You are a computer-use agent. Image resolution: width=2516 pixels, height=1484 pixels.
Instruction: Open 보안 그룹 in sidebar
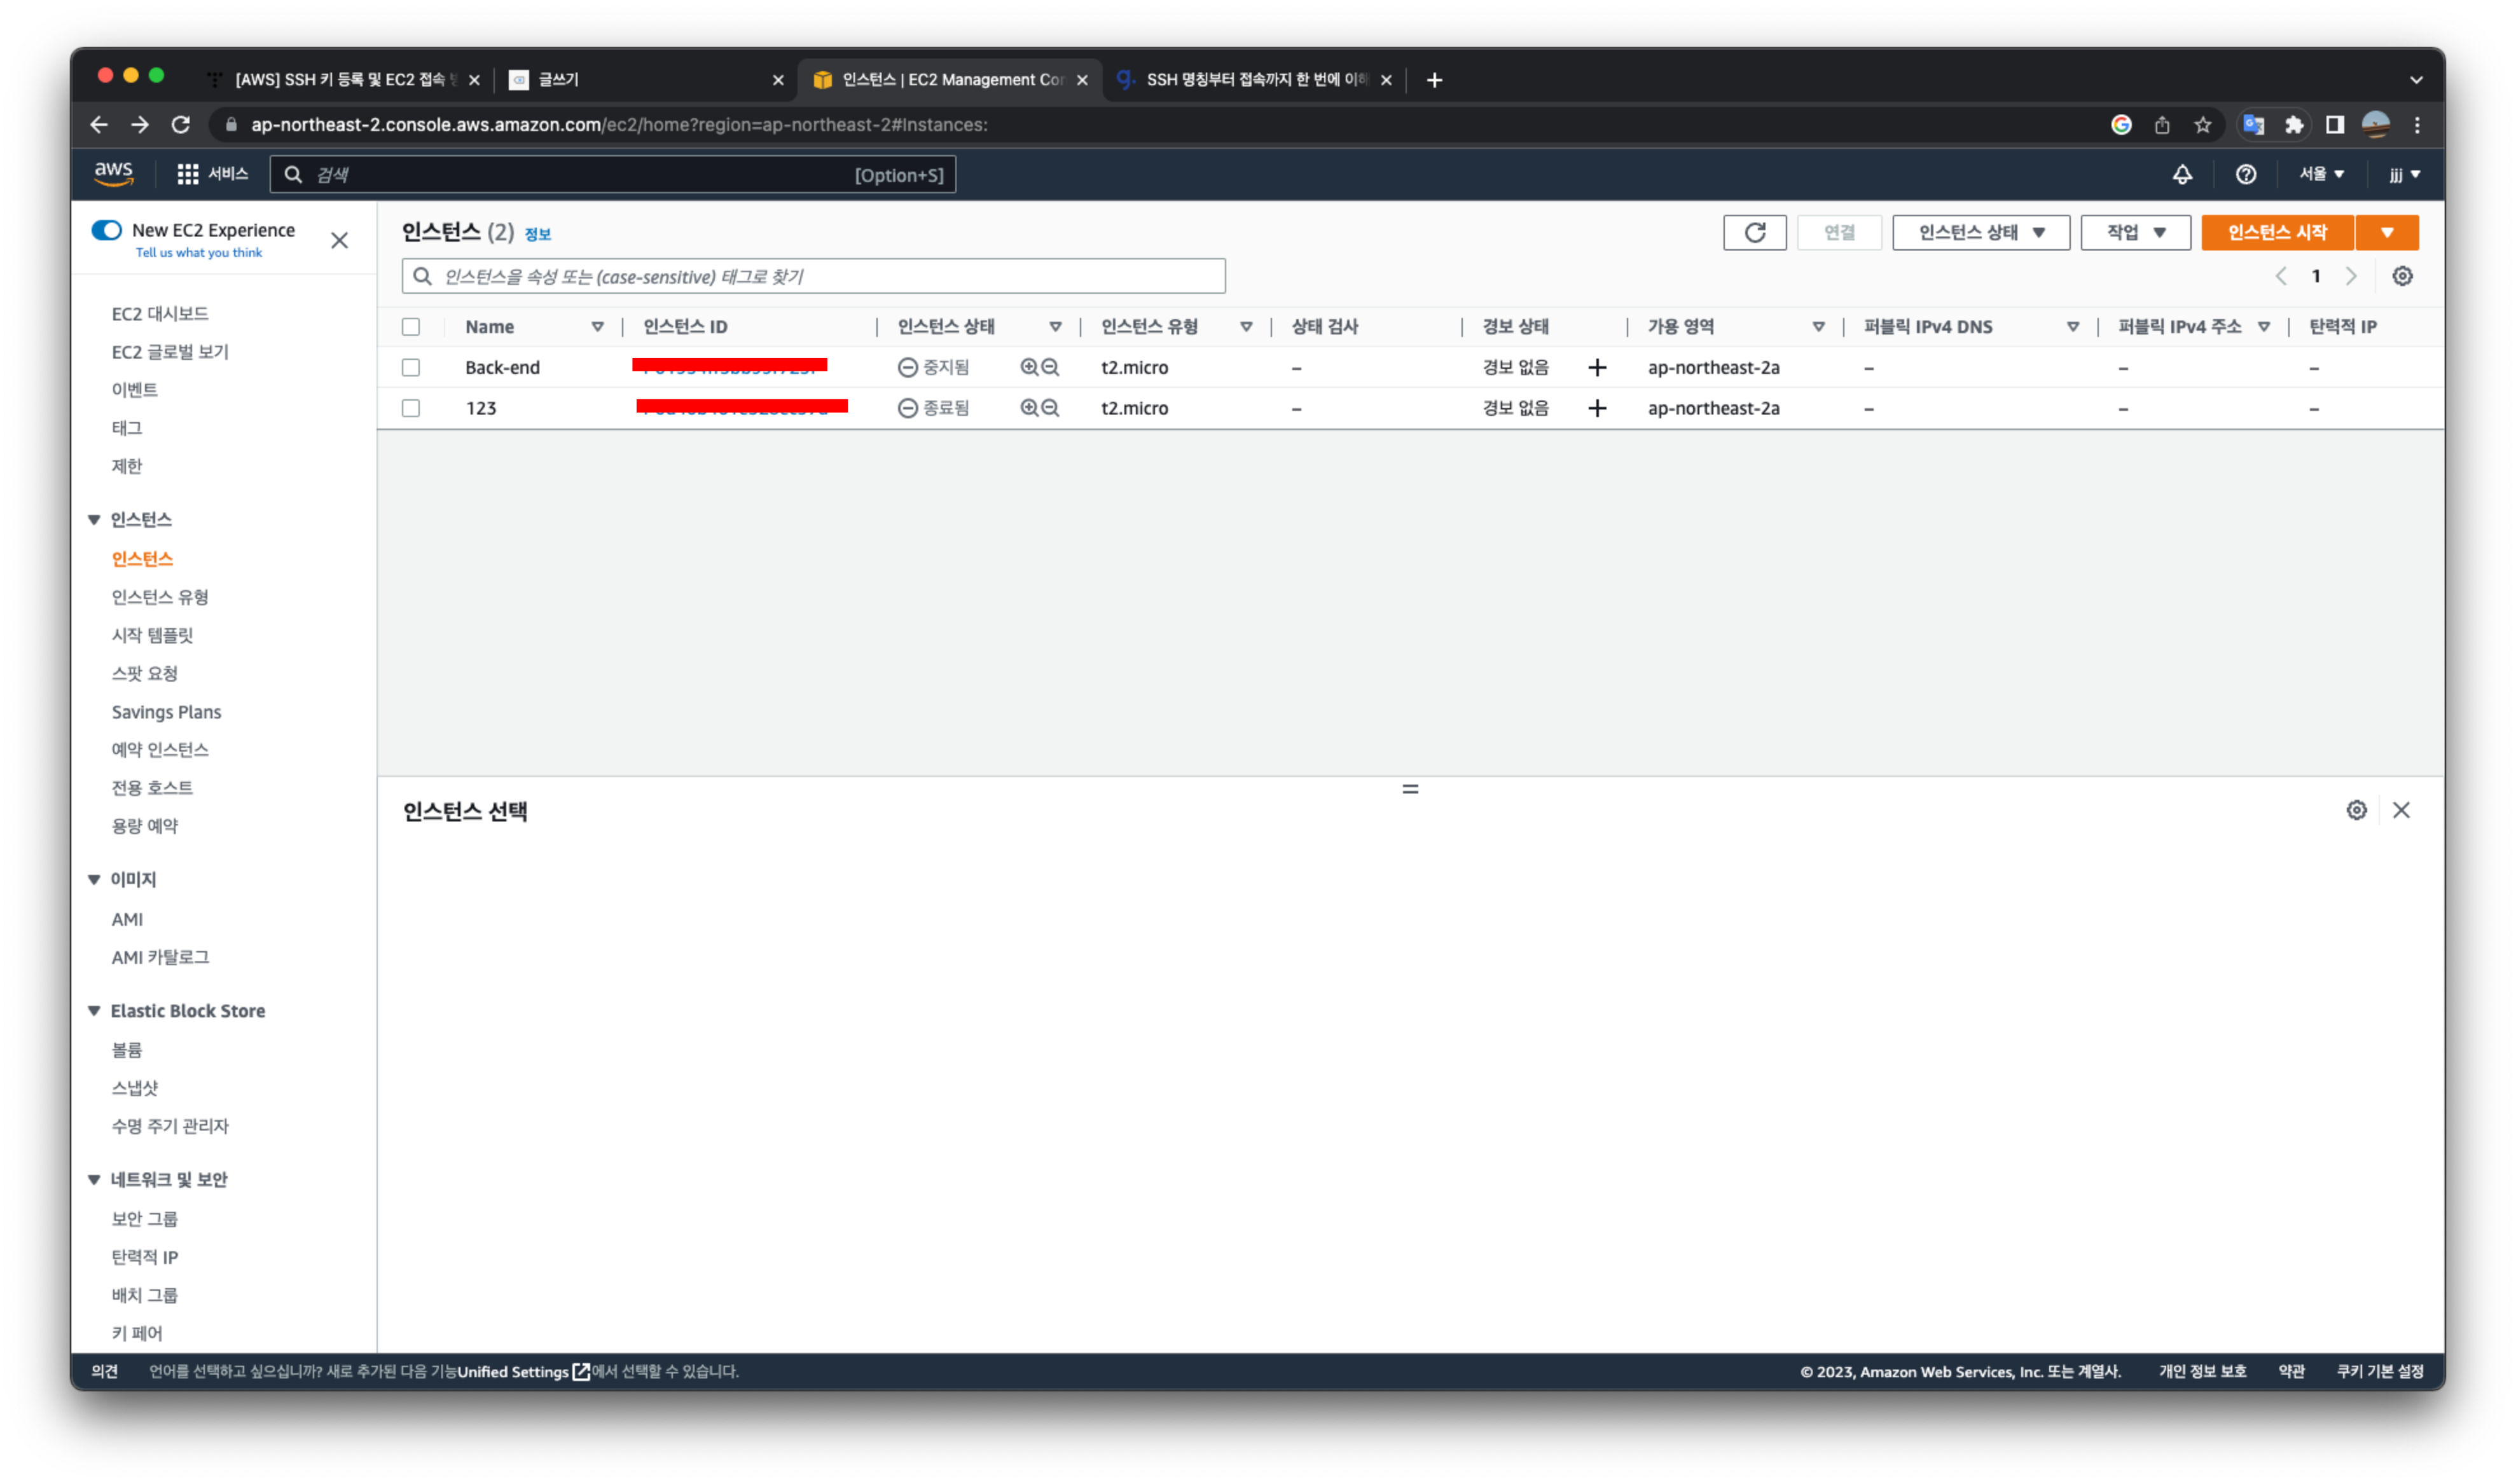point(144,1218)
